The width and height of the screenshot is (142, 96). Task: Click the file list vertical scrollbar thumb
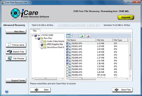pos(130,56)
